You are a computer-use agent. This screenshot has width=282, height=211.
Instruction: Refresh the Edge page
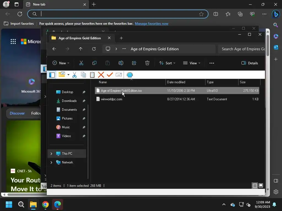click(20, 14)
